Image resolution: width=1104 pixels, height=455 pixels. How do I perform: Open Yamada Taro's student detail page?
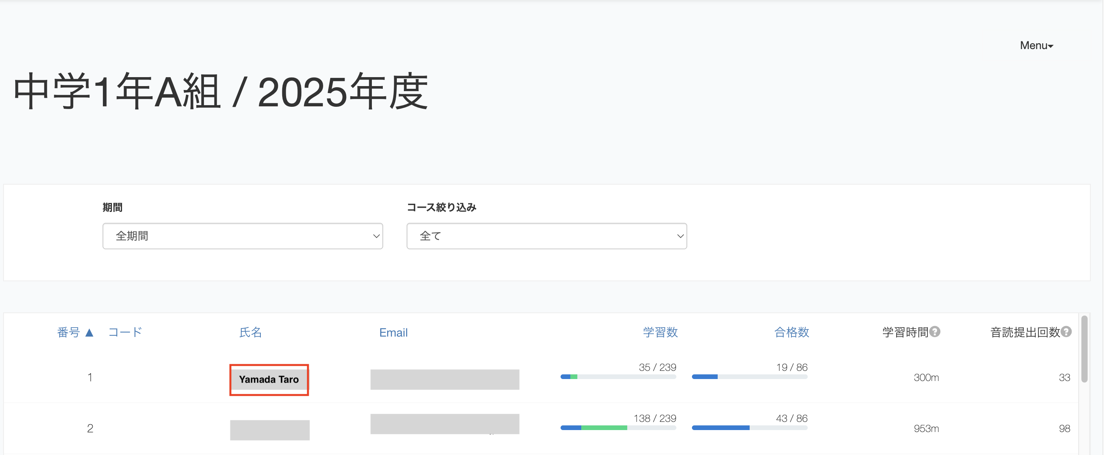click(x=269, y=379)
